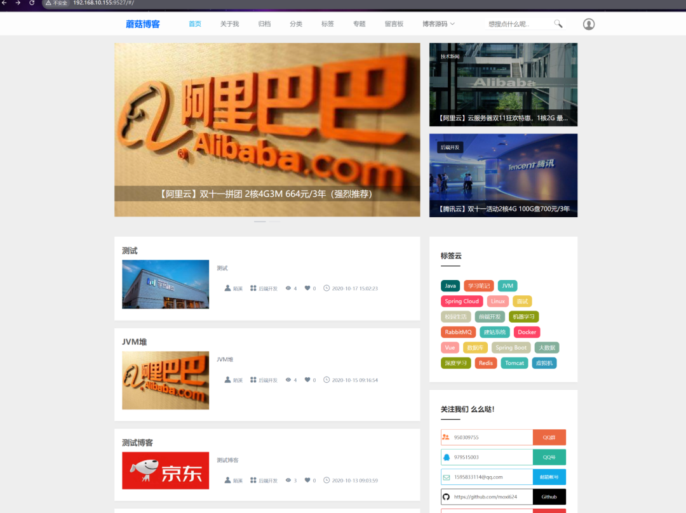Click the 蘑菇博客 site logo
686x513 pixels.
click(x=143, y=24)
